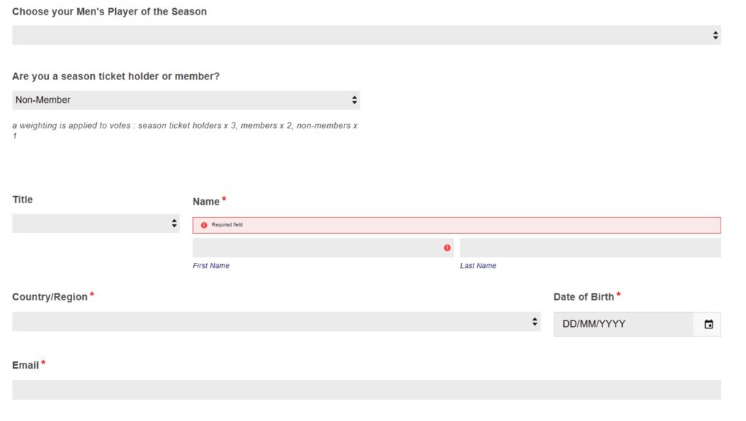The height and width of the screenshot is (421, 746).
Task: Click the Title dropdown arrows icon
Action: tap(174, 223)
